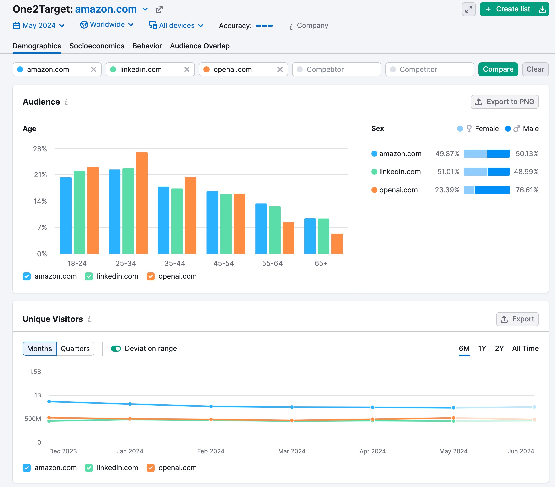
Task: Click the amazon.com title link
Action: point(106,9)
